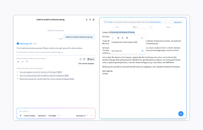203x130 pixels.
Task: Regenerate the answer with refresh icon
Action: (81, 59)
